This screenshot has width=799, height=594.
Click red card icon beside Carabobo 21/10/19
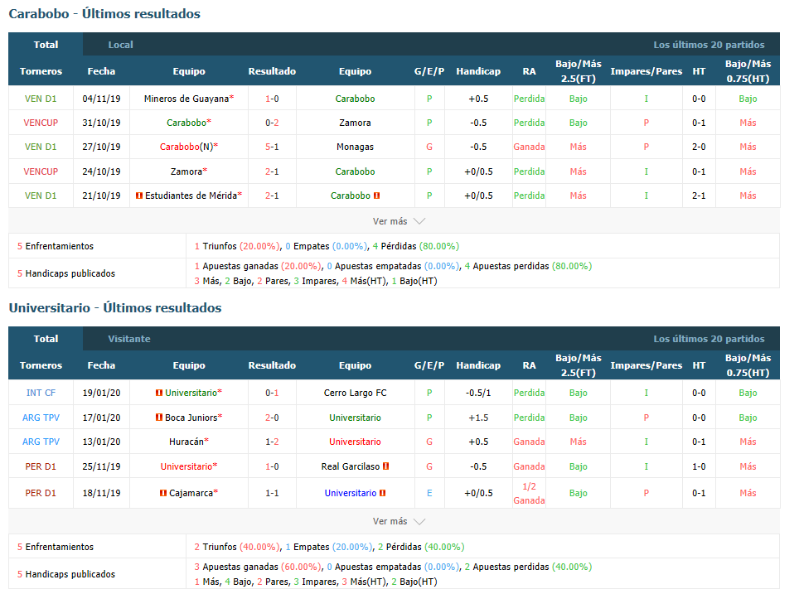[376, 196]
